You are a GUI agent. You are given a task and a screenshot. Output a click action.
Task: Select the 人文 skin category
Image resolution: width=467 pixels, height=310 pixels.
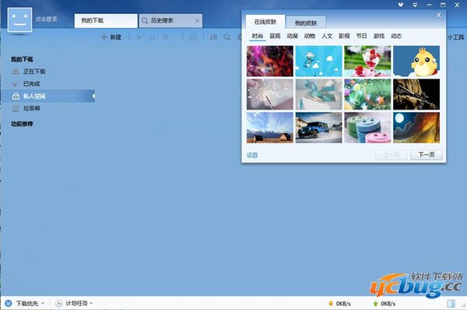pos(327,37)
